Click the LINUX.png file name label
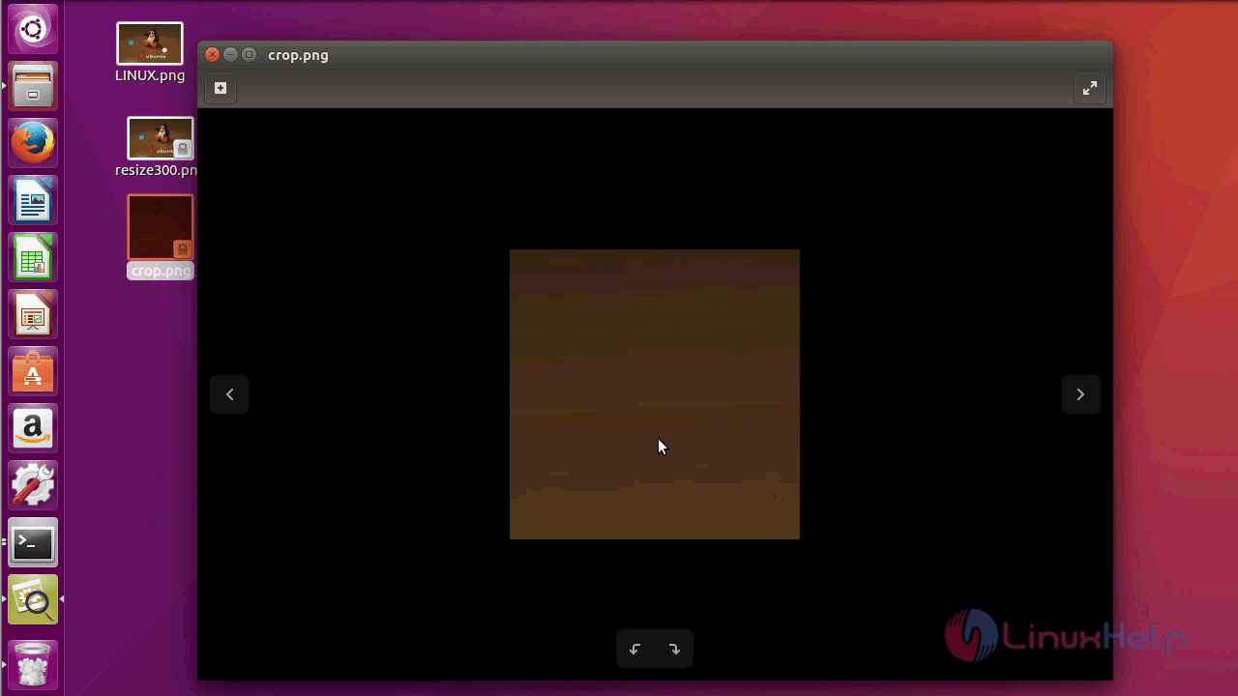Screen dimensions: 1238x696 coord(150,75)
